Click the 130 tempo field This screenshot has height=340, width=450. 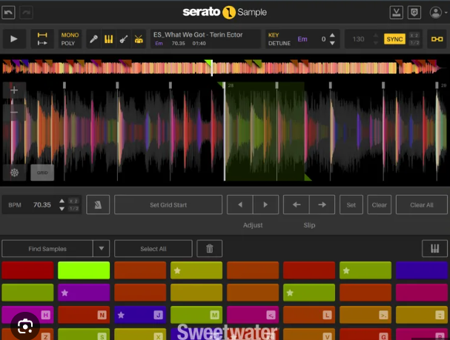(359, 39)
